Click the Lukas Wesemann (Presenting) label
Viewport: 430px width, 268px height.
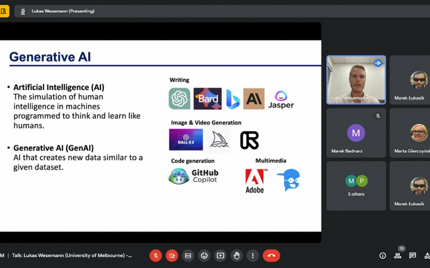coord(63,11)
